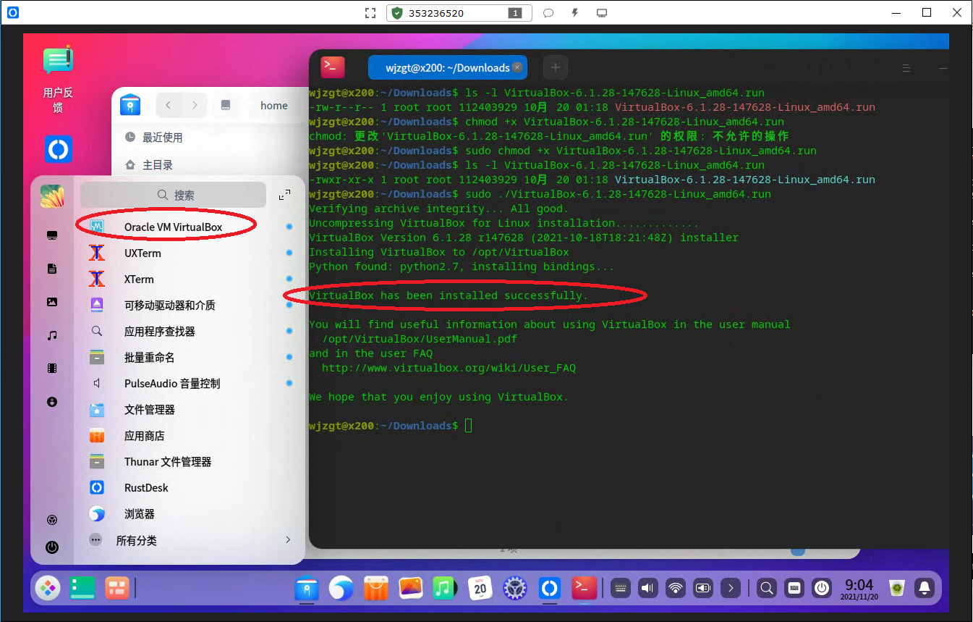Click the RustDesk icon in the dock

point(549,588)
